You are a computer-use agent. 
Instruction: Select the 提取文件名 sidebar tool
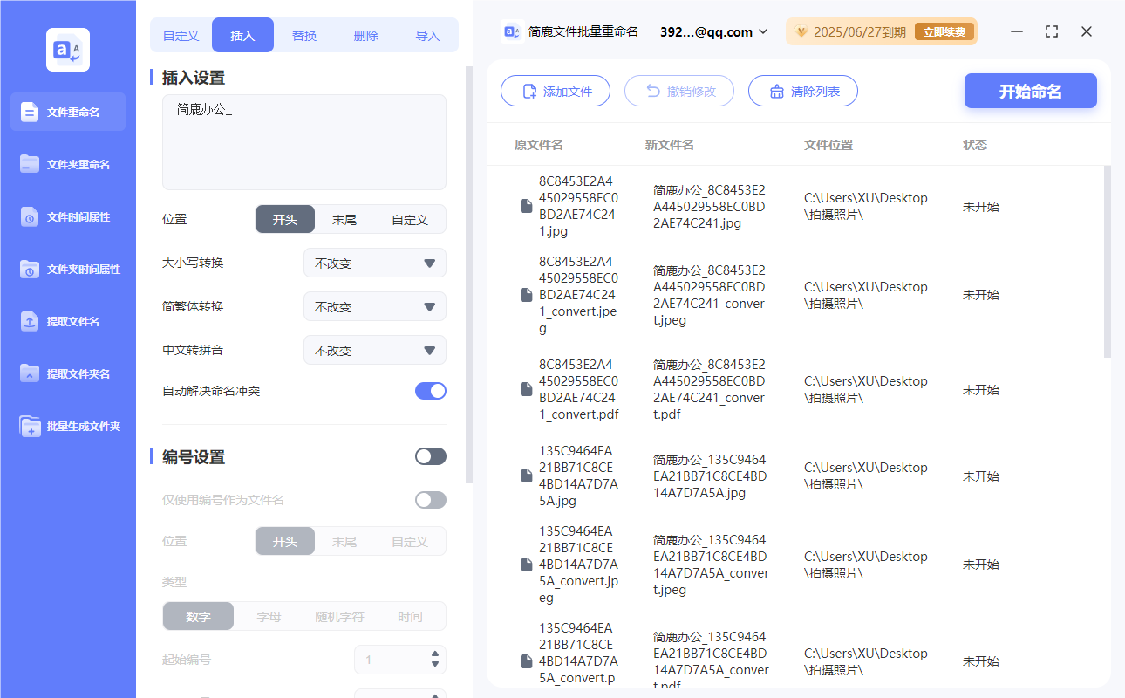[66, 321]
